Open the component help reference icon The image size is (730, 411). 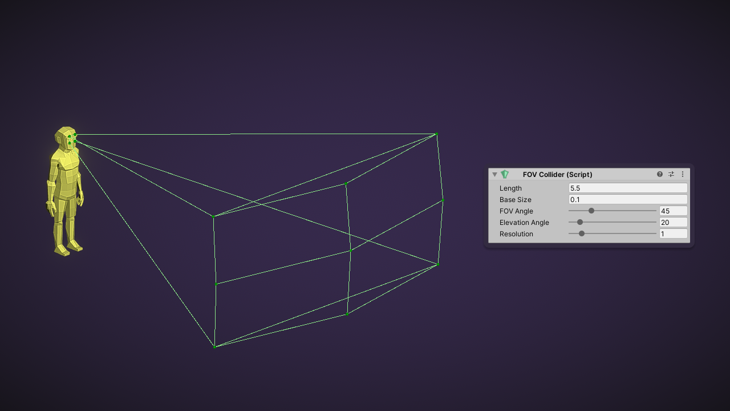click(x=660, y=174)
